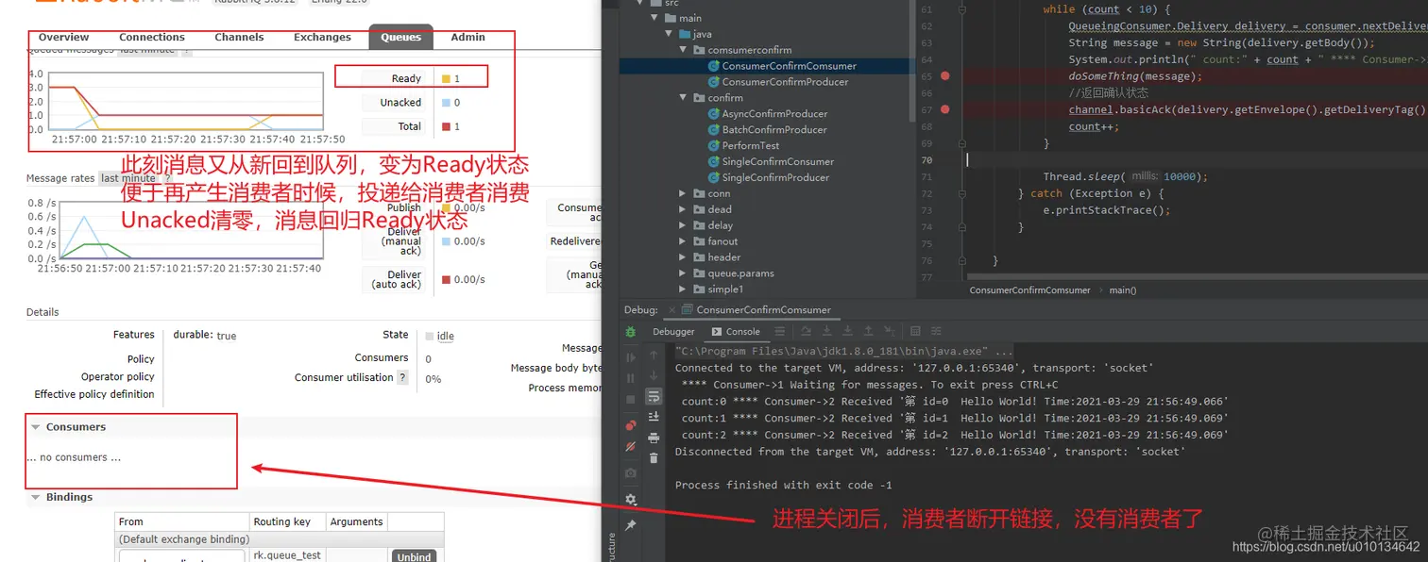This screenshot has height=562, width=1428.
Task: Click the Step Over arrow icon
Action: (807, 332)
